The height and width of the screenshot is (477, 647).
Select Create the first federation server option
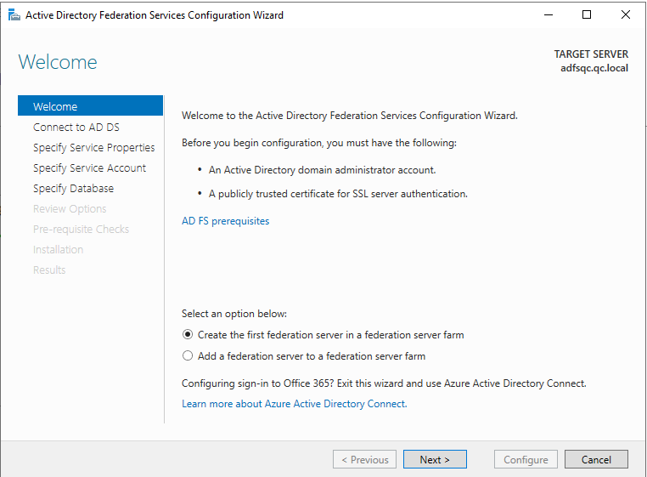pyautogui.click(x=188, y=334)
